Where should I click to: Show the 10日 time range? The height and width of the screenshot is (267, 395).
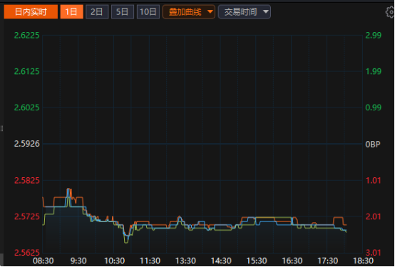pyautogui.click(x=148, y=12)
